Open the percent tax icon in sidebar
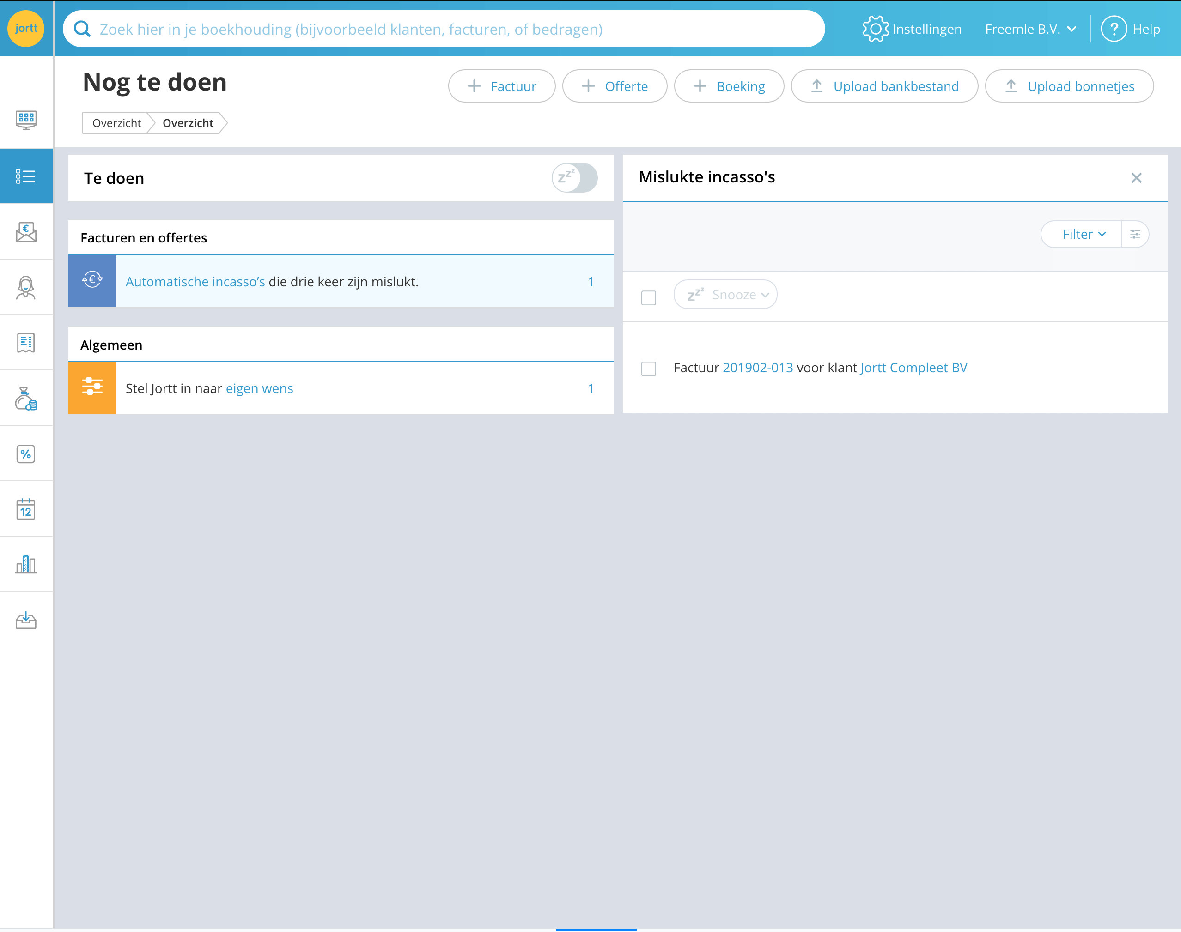Screen dimensions: 1181x932 point(26,454)
